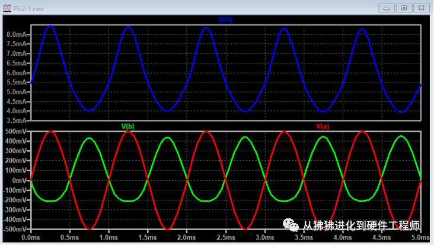The width and height of the screenshot is (434, 245).
Task: Minimize the Pic2-1.raw window
Action: (x=387, y=8)
